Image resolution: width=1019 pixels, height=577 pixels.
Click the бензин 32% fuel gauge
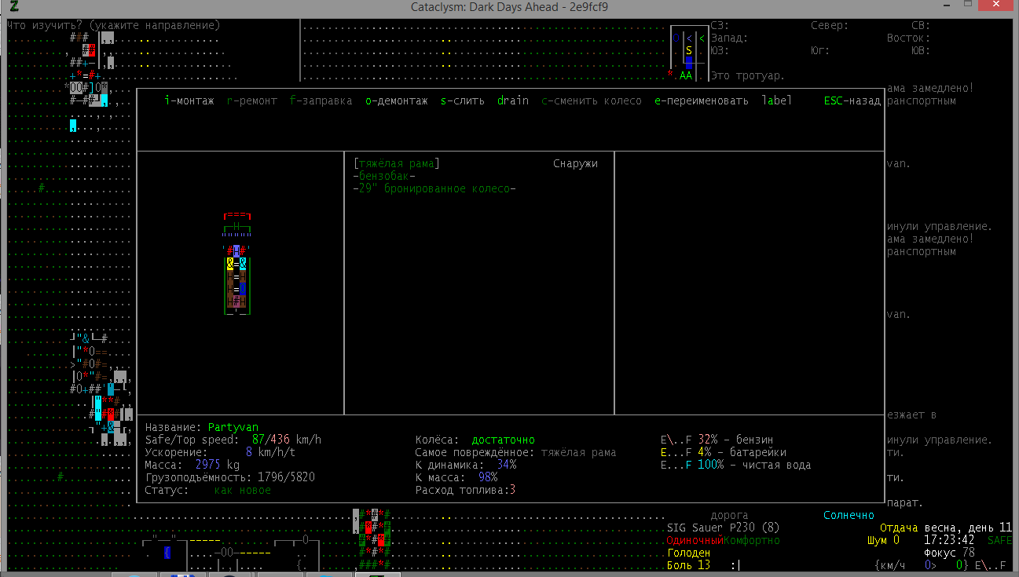pos(717,440)
